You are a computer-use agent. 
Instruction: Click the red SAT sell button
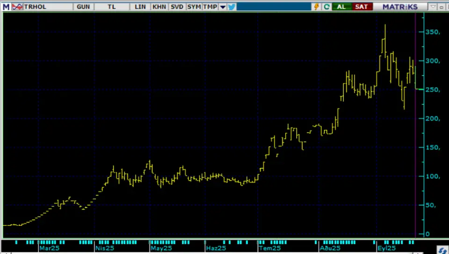(x=362, y=7)
